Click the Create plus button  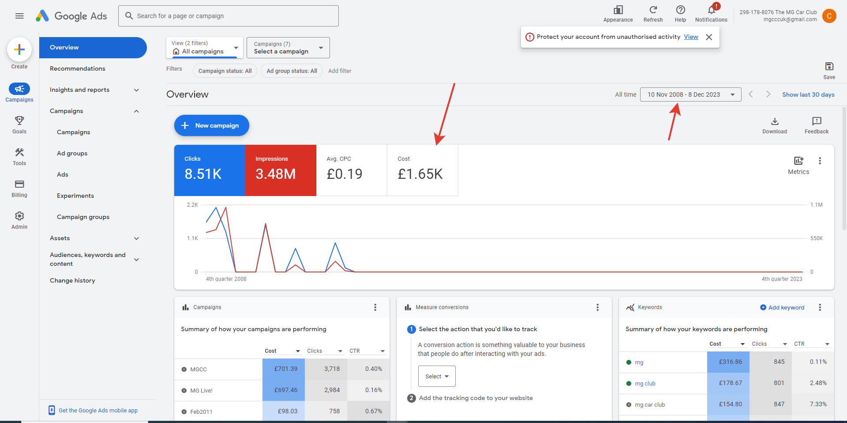click(19, 49)
